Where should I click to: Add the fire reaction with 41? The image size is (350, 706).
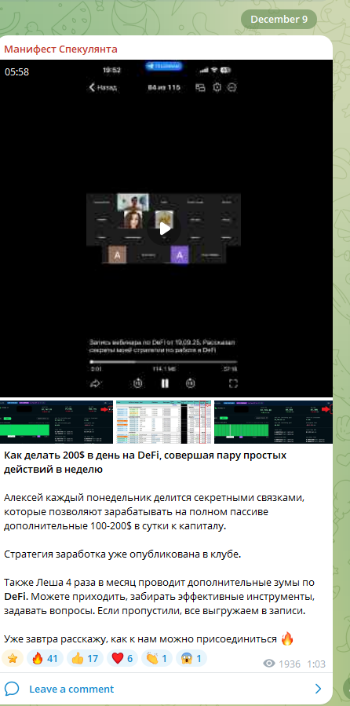tap(45, 658)
